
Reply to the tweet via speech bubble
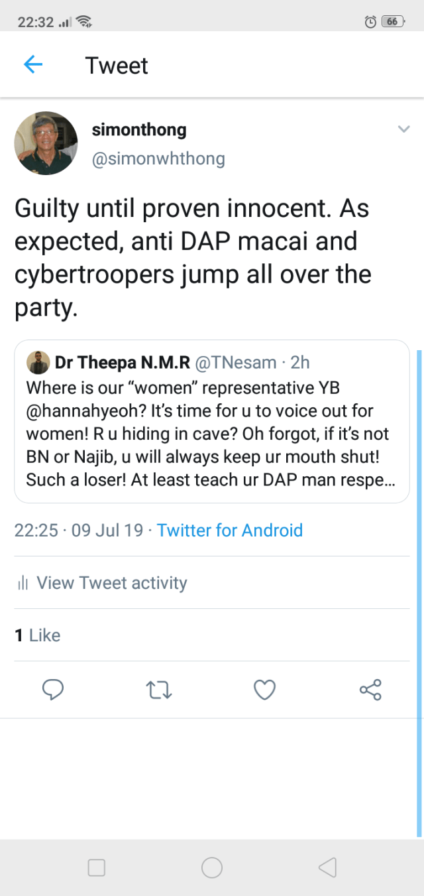[53, 690]
